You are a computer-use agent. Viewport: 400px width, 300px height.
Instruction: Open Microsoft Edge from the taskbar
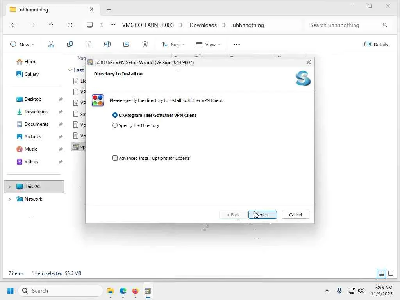(123, 291)
